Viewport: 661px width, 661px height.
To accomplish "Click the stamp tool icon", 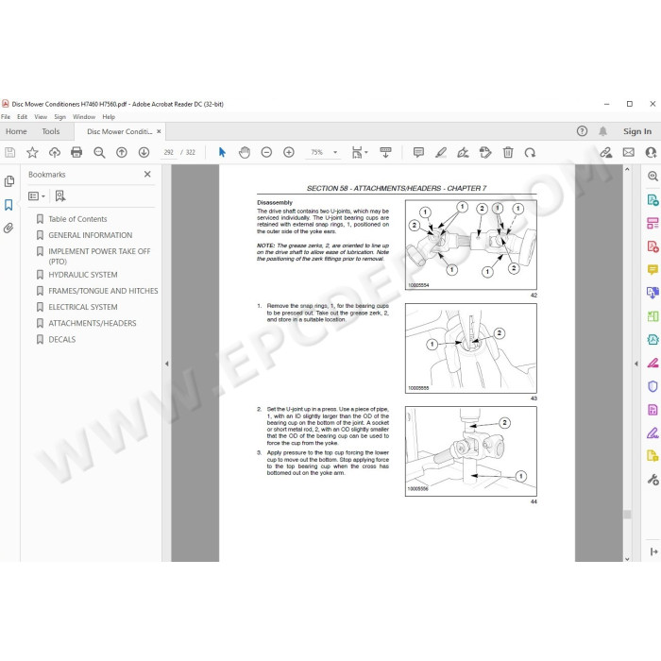I will coord(485,152).
